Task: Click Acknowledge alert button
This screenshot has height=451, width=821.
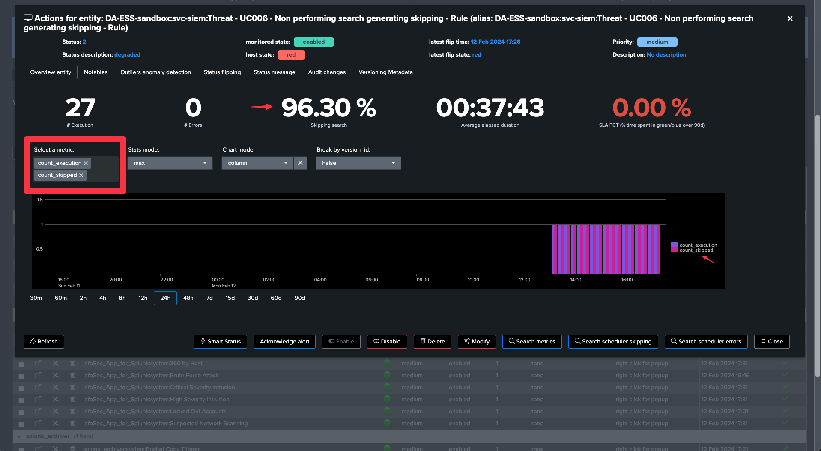Action: point(284,341)
